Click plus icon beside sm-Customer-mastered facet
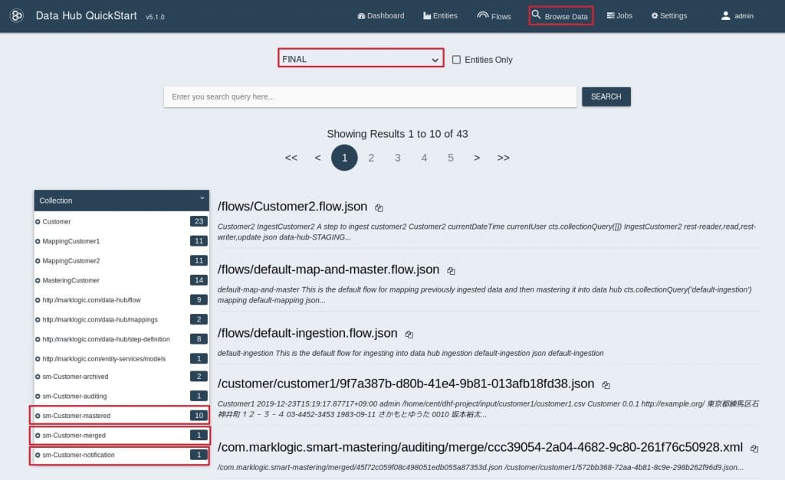Viewport: 785px width, 480px height. 38,416
